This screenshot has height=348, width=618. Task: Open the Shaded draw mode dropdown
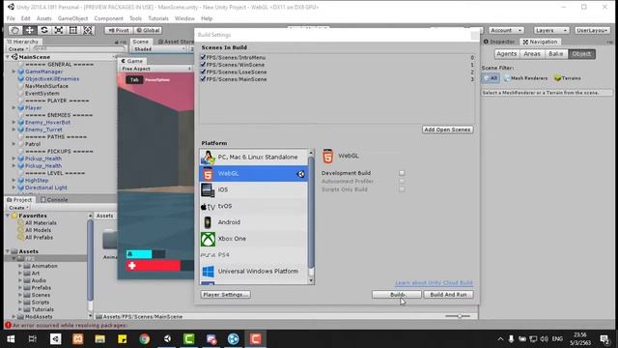[158, 49]
